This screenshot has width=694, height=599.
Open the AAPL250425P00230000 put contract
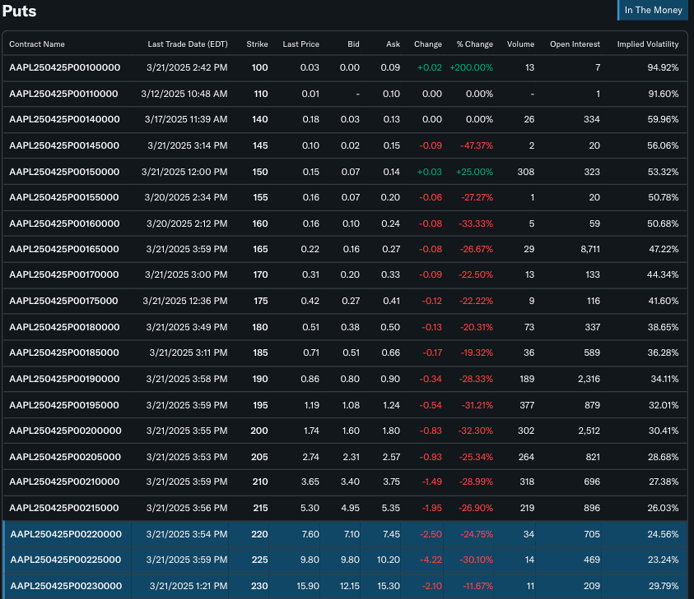coord(66,586)
